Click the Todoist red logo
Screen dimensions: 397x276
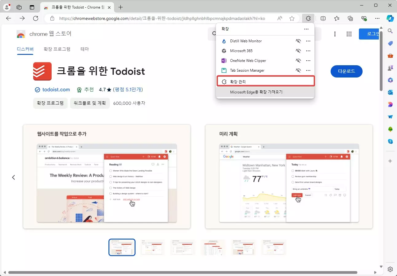point(42,71)
